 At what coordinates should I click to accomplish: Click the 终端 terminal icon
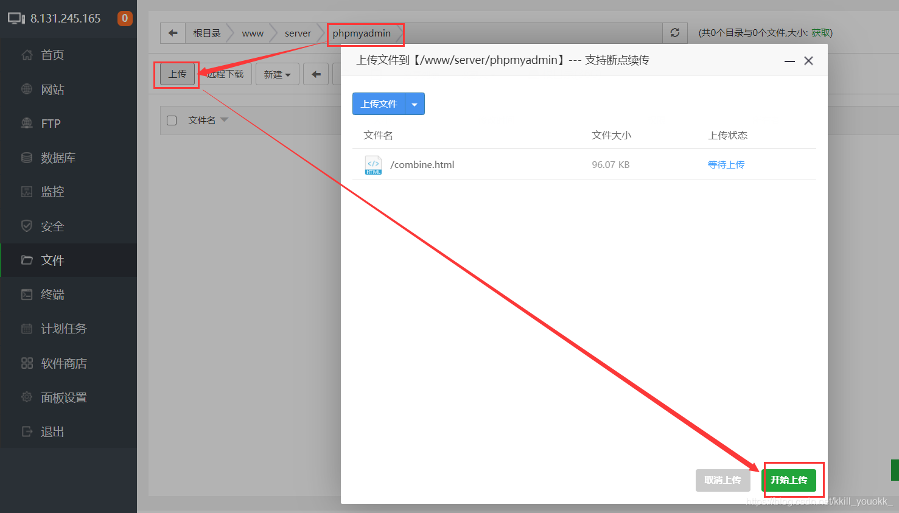point(27,295)
